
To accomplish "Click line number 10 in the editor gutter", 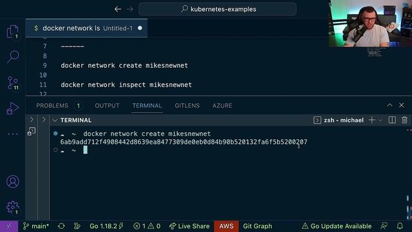I will tap(43, 75).
